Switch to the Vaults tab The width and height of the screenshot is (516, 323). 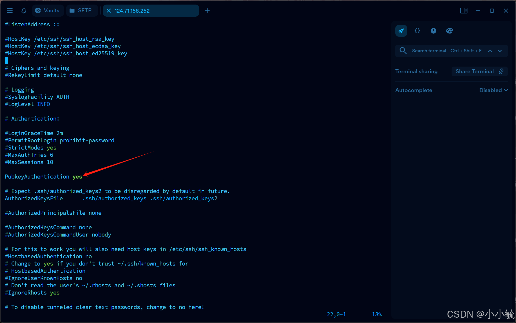coord(48,10)
